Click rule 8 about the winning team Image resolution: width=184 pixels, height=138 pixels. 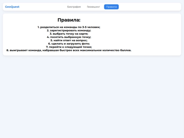coord(69,50)
